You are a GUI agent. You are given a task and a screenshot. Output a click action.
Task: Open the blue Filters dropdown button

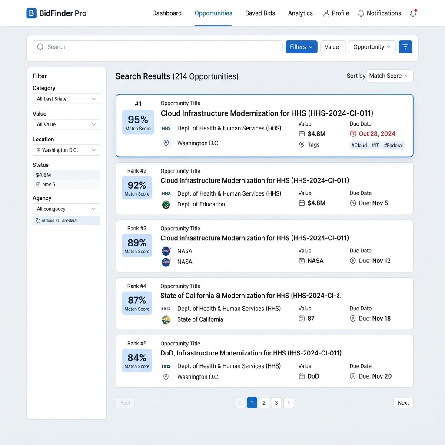[x=302, y=47]
